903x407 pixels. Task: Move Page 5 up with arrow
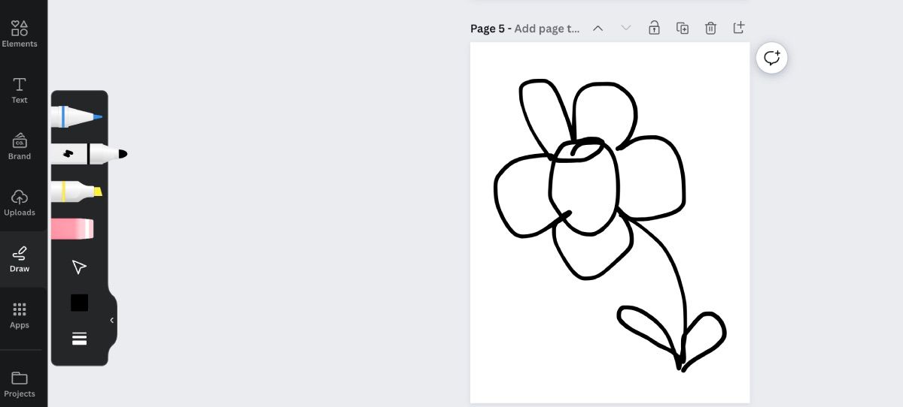click(597, 28)
